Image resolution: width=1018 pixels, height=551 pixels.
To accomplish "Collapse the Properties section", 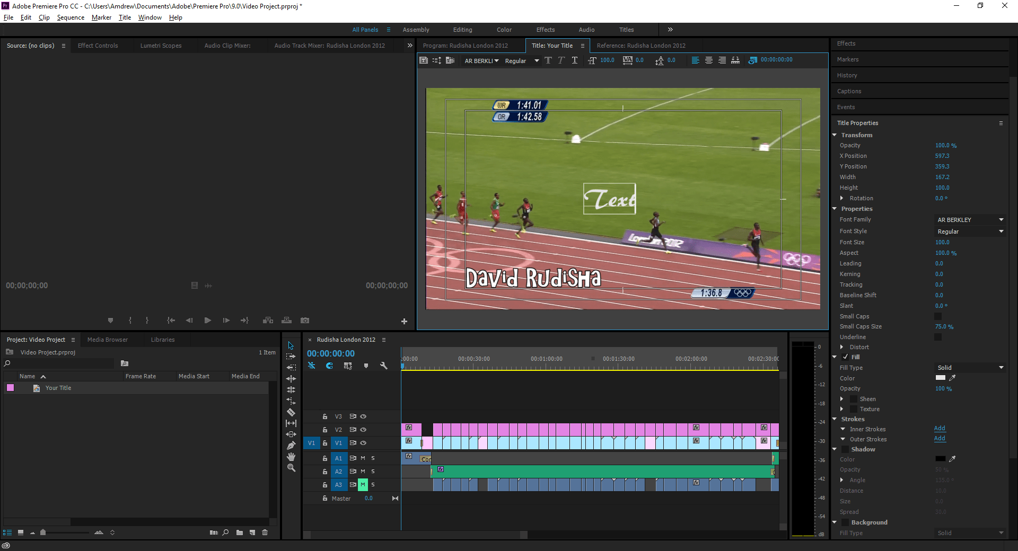I will coord(835,209).
